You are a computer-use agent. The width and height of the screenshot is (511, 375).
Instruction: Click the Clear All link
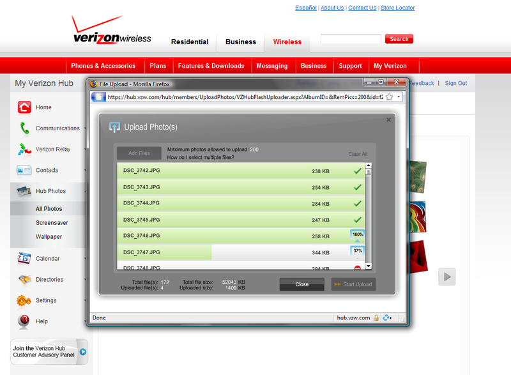[358, 154]
